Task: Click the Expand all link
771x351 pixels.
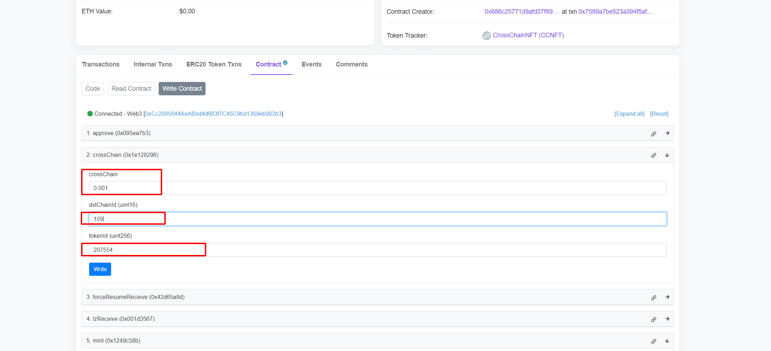Action: click(629, 114)
